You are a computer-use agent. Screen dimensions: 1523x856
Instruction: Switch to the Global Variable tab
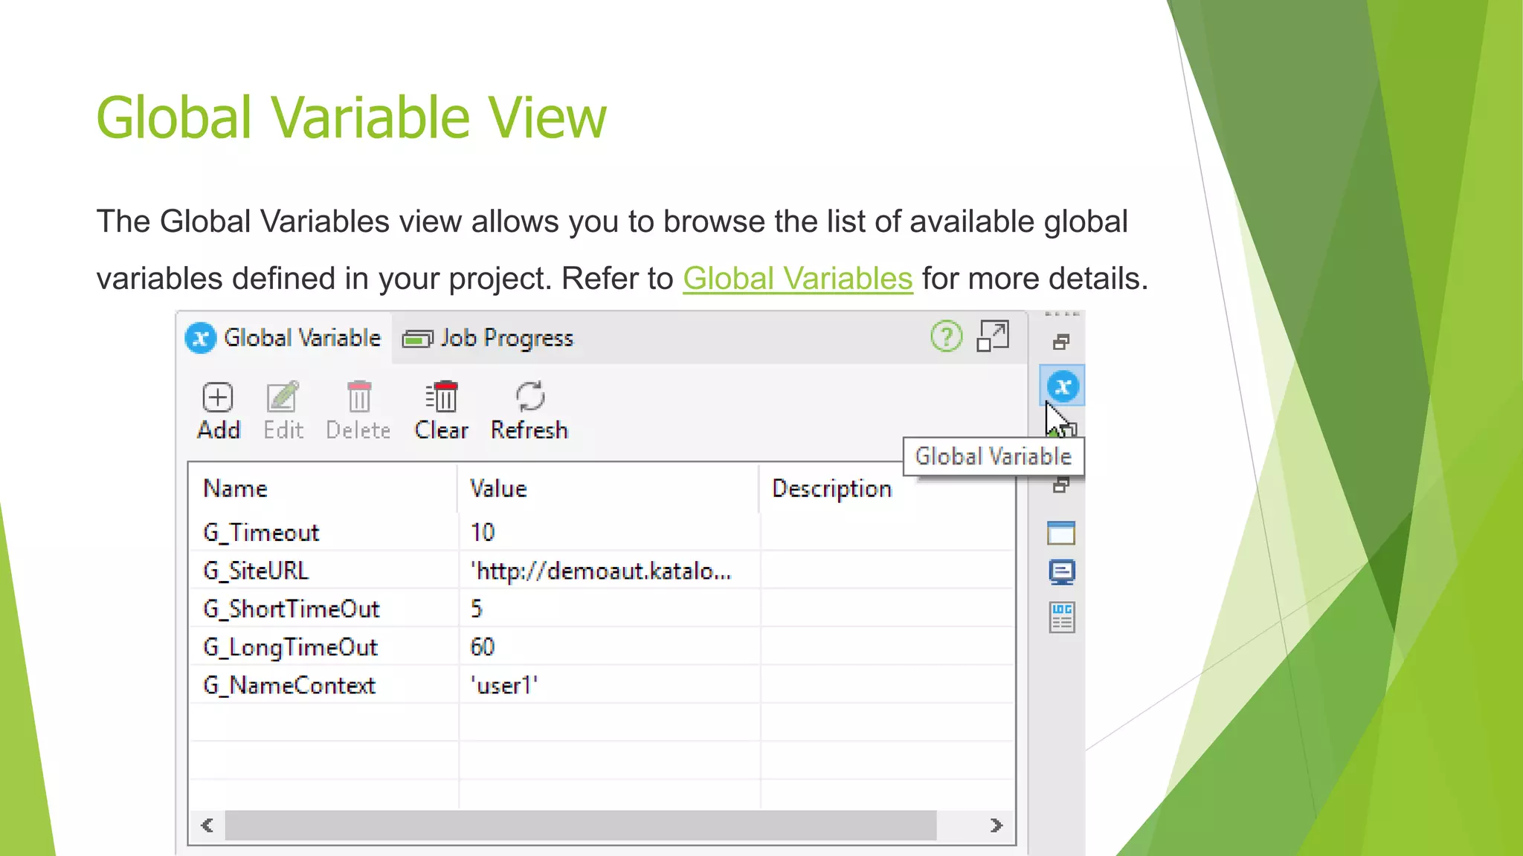[x=283, y=338]
